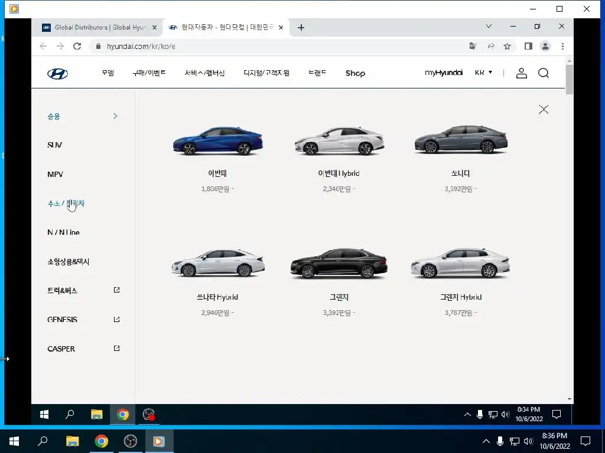Select the 소형상용&택시 category
This screenshot has height=453, width=605.
coord(68,261)
